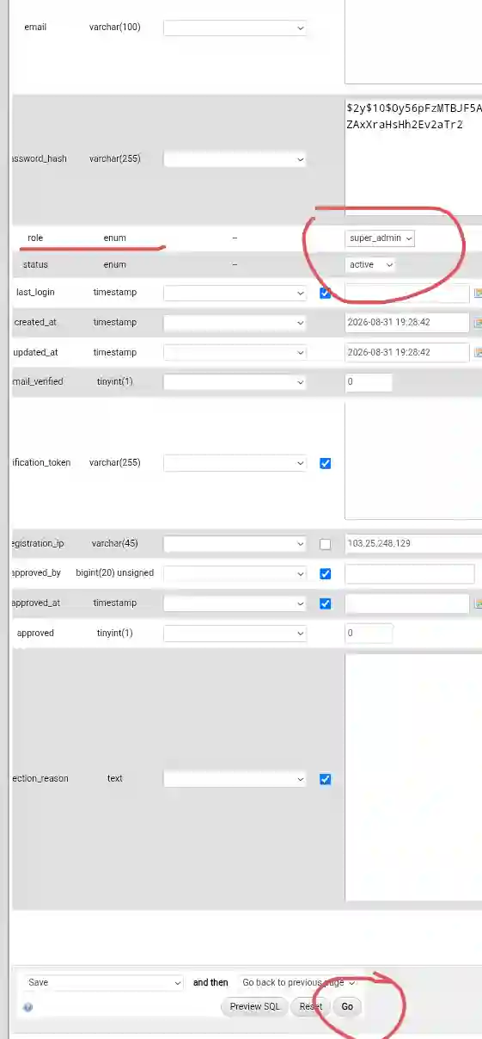Open calendar picker for last_login field

coord(478,294)
